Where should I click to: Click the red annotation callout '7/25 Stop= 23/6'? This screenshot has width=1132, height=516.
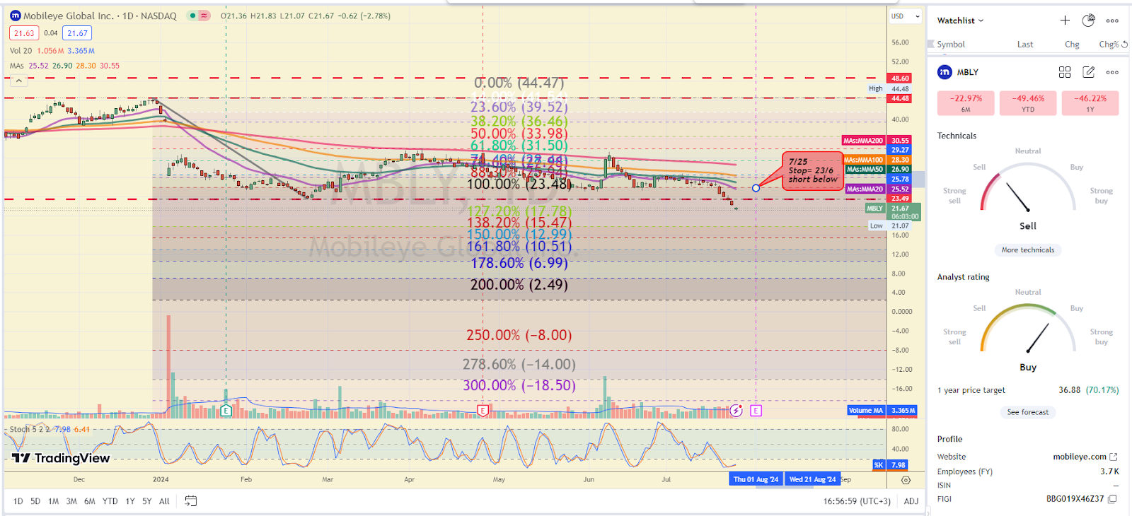click(812, 171)
